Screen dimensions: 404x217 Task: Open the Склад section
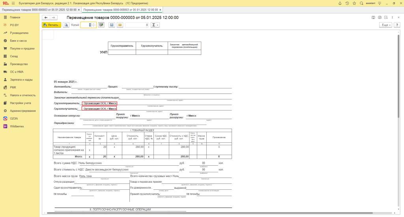(x=14, y=56)
